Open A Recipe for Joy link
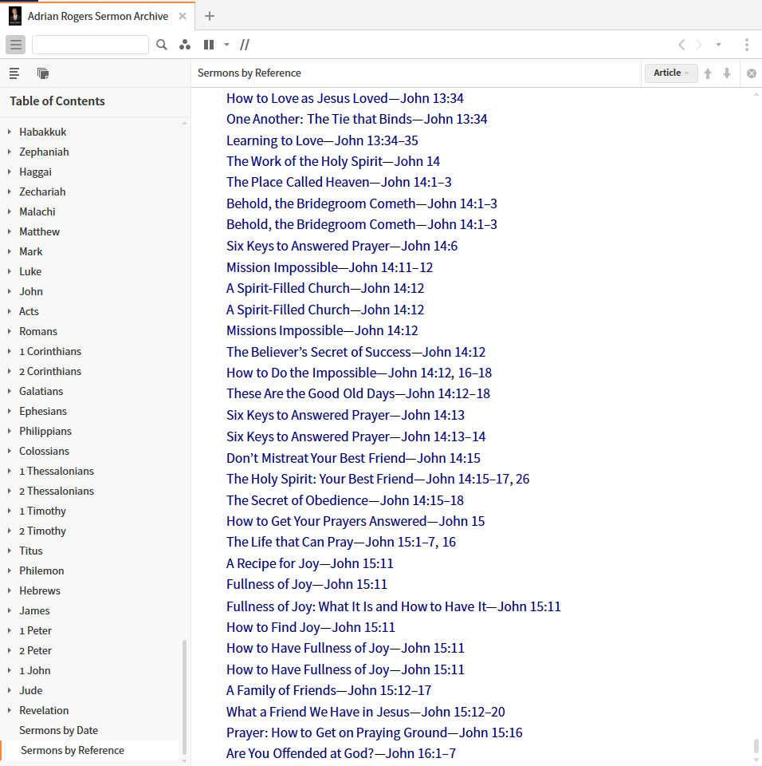 pos(309,564)
